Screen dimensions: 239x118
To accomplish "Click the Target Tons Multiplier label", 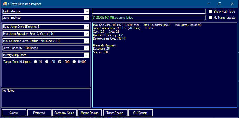I will 17,62.
